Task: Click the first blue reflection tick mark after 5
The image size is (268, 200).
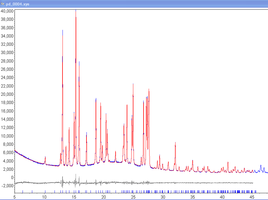Action: 23,192
